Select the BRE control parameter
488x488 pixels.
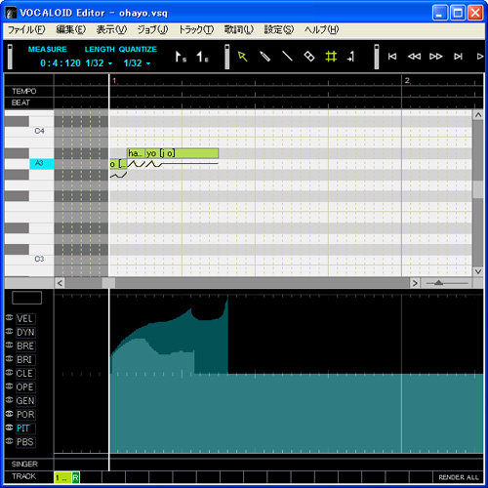25,346
